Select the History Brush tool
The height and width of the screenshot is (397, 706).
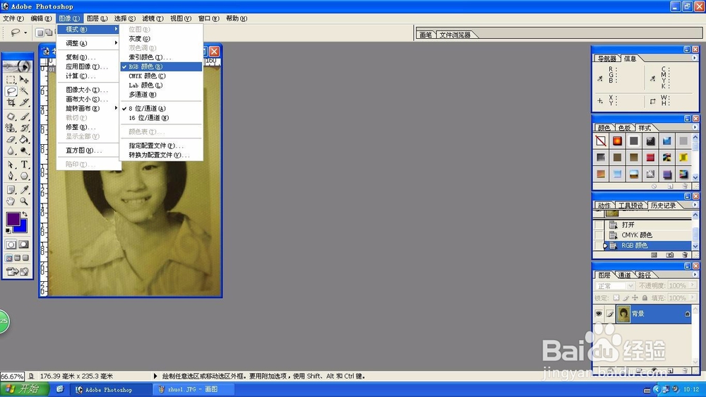(x=24, y=128)
